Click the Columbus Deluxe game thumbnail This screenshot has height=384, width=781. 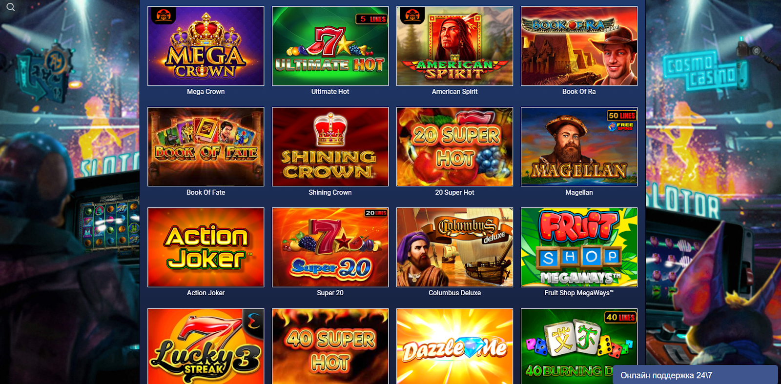[454, 247]
